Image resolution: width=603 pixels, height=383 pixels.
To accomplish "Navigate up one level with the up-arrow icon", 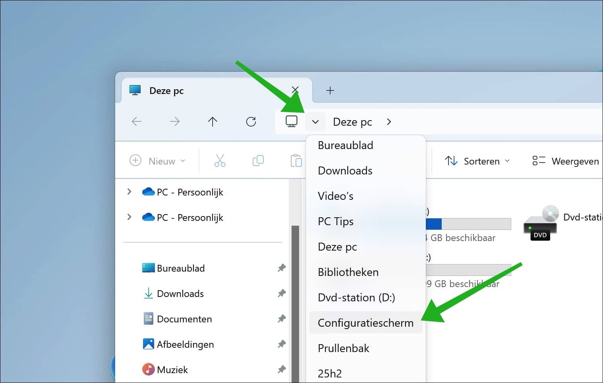I will 213,121.
